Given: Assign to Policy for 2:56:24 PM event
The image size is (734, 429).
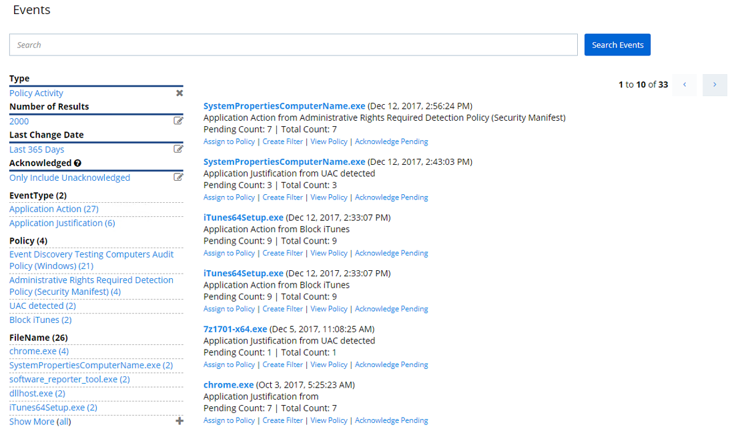Looking at the screenshot, I should pos(229,141).
